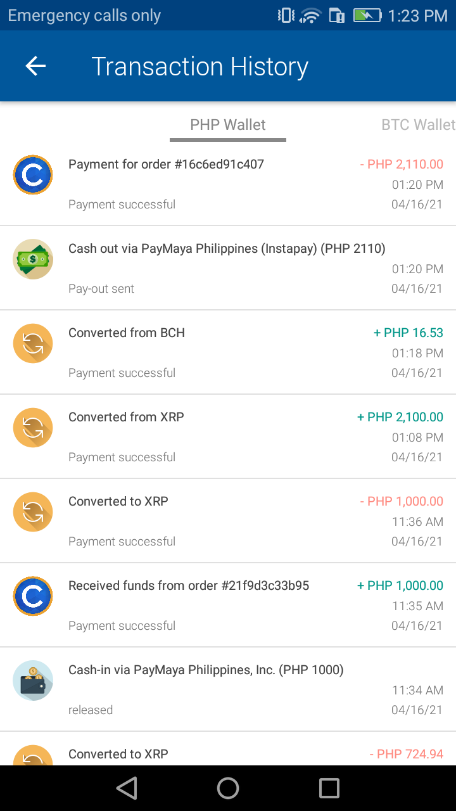Open the Converted to XRP - PHP 724.94 entry
Screen dimensions: 456x811
pos(228,749)
